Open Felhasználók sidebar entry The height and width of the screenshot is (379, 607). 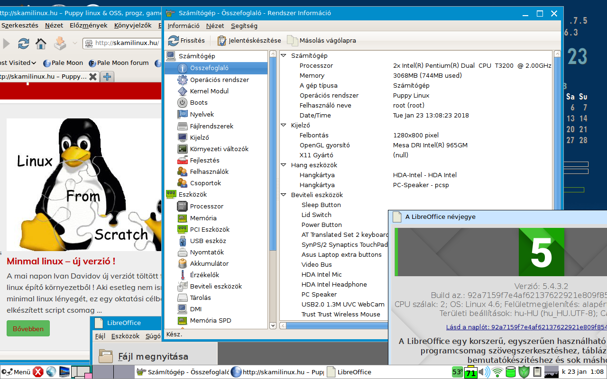[209, 171]
